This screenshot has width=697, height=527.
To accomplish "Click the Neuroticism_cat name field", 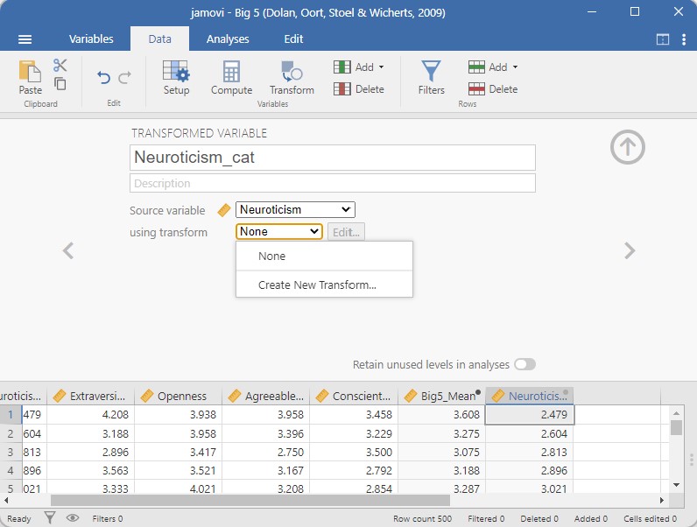I will (333, 158).
